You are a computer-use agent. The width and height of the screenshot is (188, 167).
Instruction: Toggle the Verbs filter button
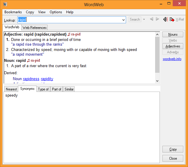click(173, 40)
